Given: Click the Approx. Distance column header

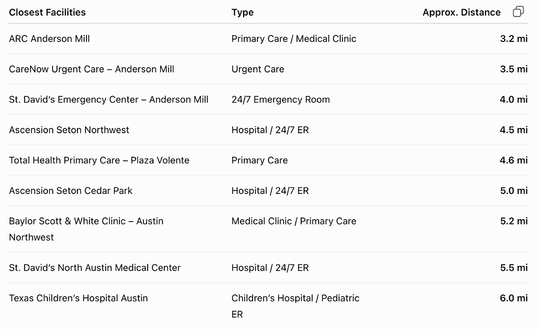Looking at the screenshot, I should click(x=461, y=13).
